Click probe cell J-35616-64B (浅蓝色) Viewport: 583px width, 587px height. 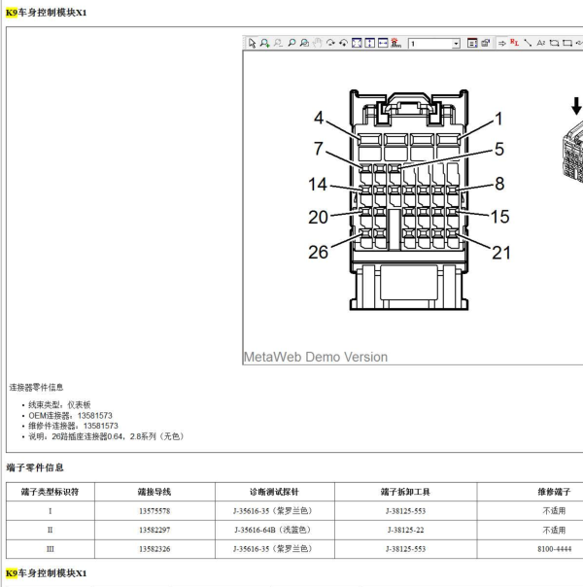coord(274,530)
